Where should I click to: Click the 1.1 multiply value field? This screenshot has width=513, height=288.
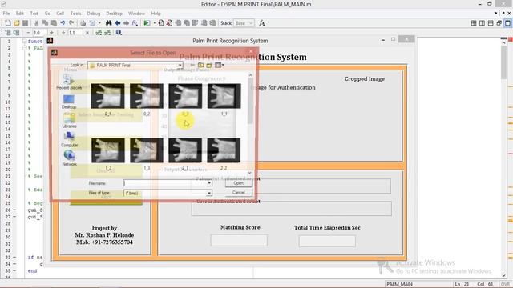pyautogui.click(x=75, y=33)
